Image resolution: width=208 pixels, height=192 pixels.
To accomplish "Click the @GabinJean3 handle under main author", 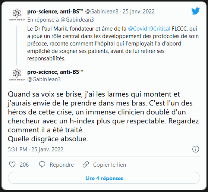I will [x=44, y=79].
